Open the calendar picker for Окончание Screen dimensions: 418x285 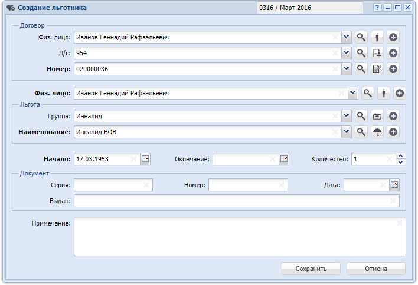pyautogui.click(x=284, y=159)
